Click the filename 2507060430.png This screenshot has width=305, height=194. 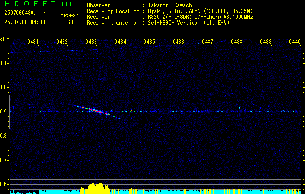point(25,13)
